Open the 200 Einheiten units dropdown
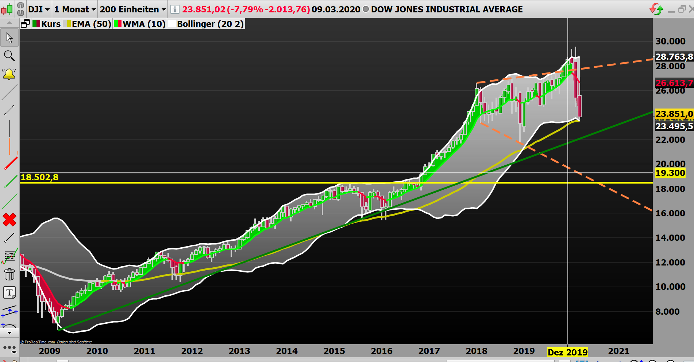The image size is (694, 362). [x=131, y=9]
